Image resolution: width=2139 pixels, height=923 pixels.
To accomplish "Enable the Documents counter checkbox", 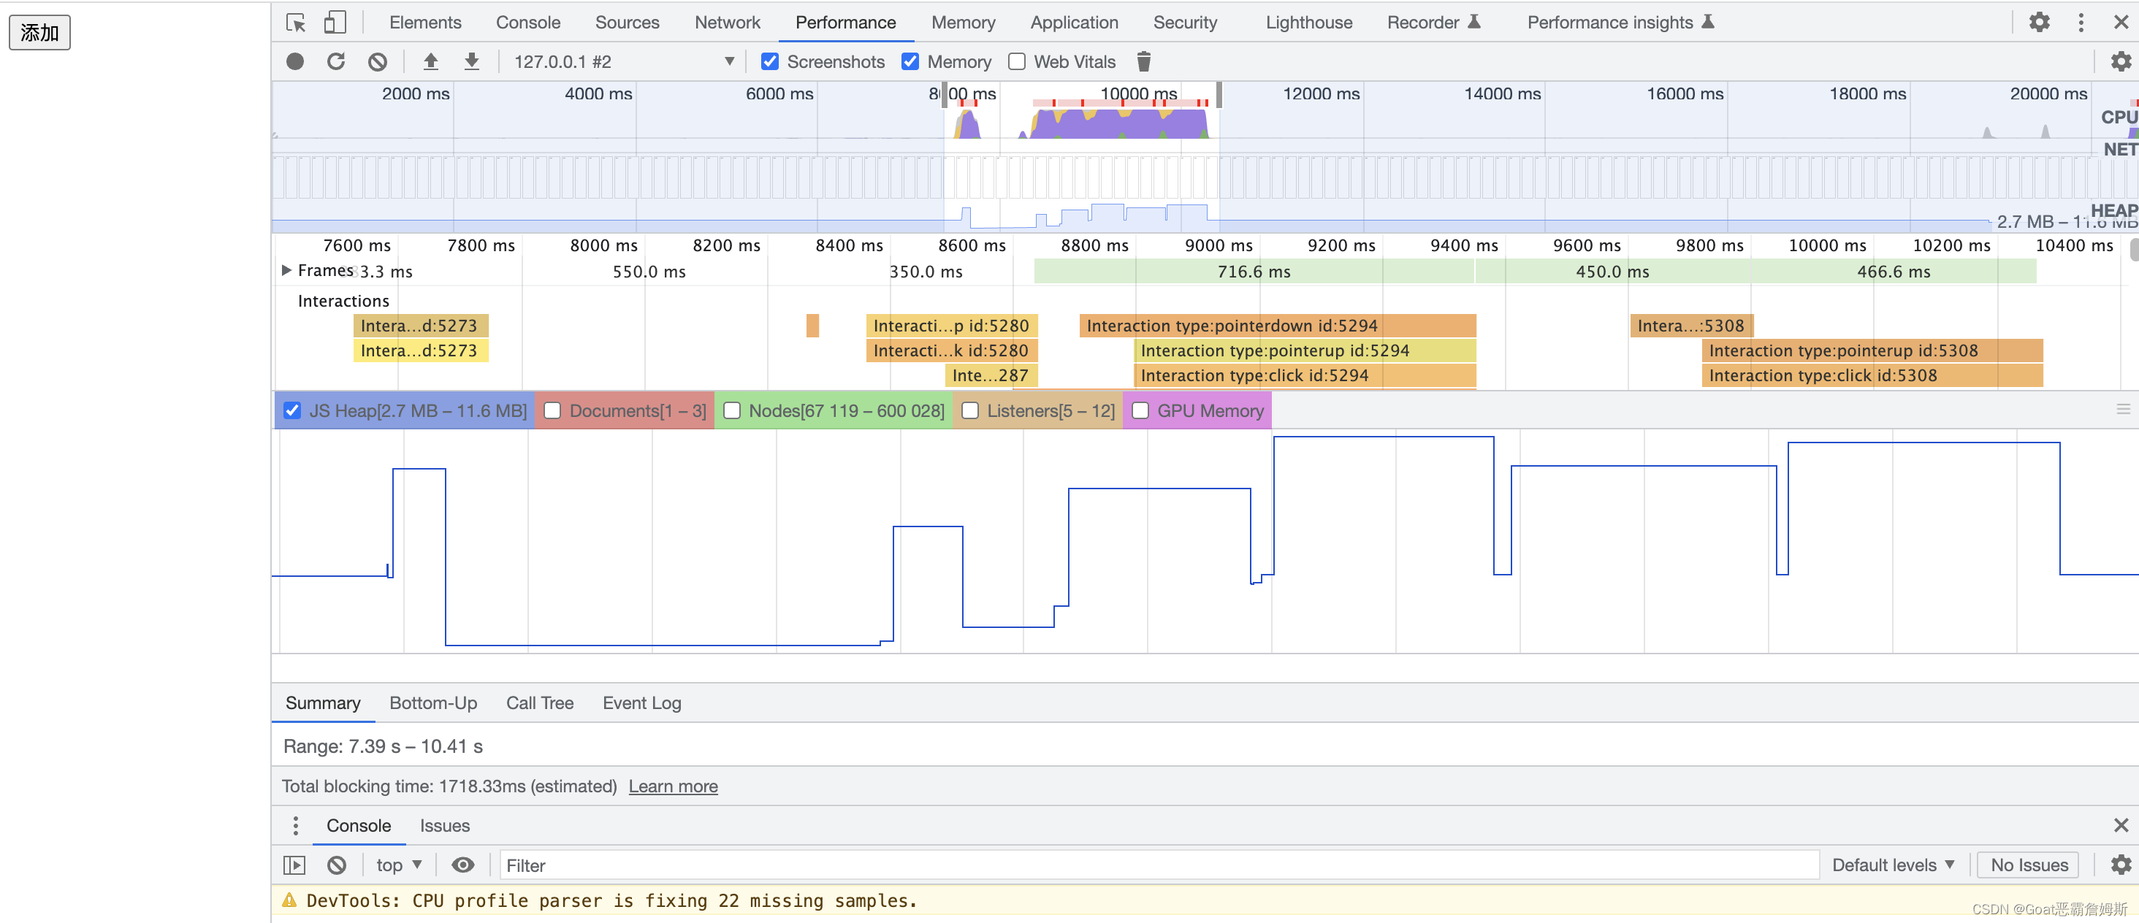I will click(x=552, y=411).
